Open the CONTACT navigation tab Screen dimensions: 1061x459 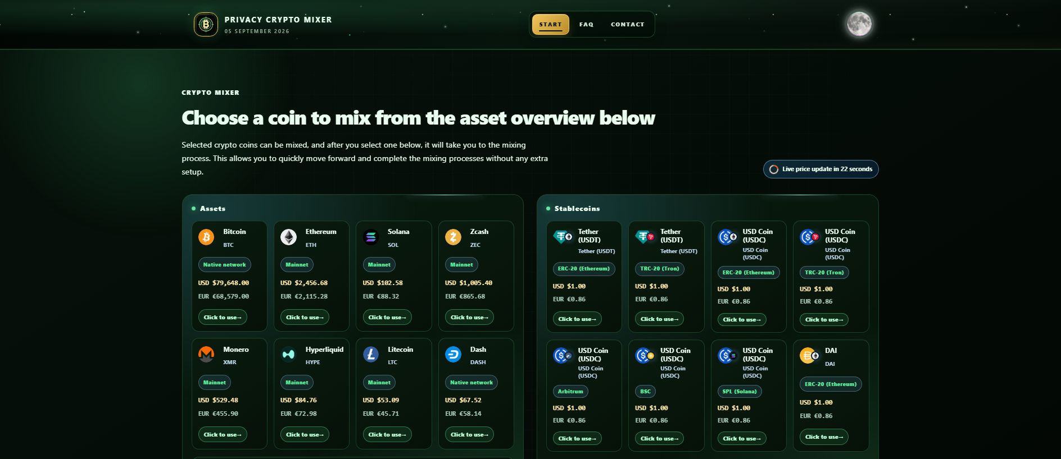tap(627, 24)
